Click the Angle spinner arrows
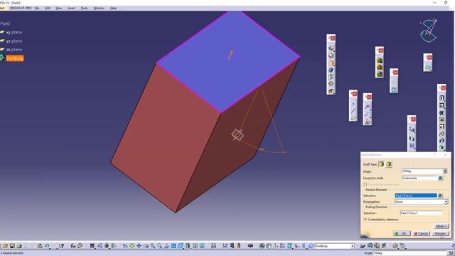Viewport: 455px width, 256px height. pos(445,171)
